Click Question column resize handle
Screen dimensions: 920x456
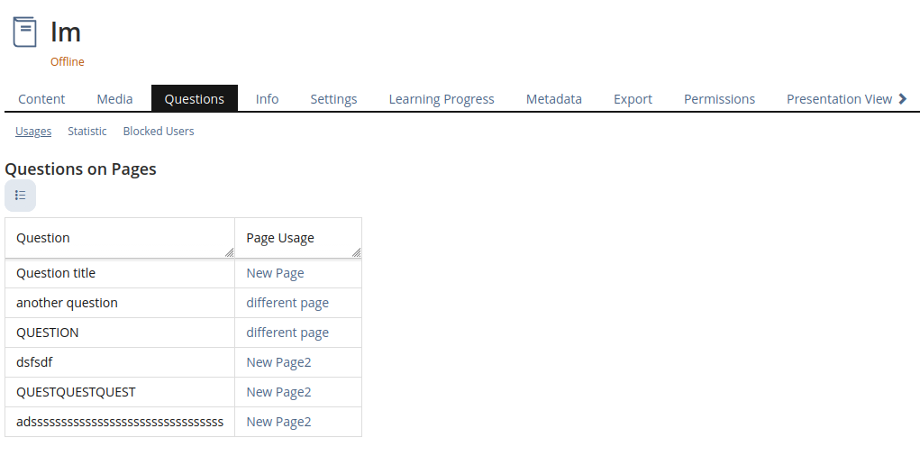pyautogui.click(x=229, y=253)
